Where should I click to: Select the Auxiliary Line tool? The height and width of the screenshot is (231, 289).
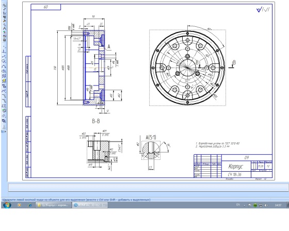coord(4,52)
